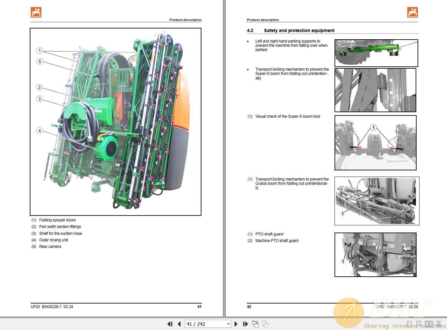Click the Super-S transport locking mechanism photo

(x=375, y=90)
